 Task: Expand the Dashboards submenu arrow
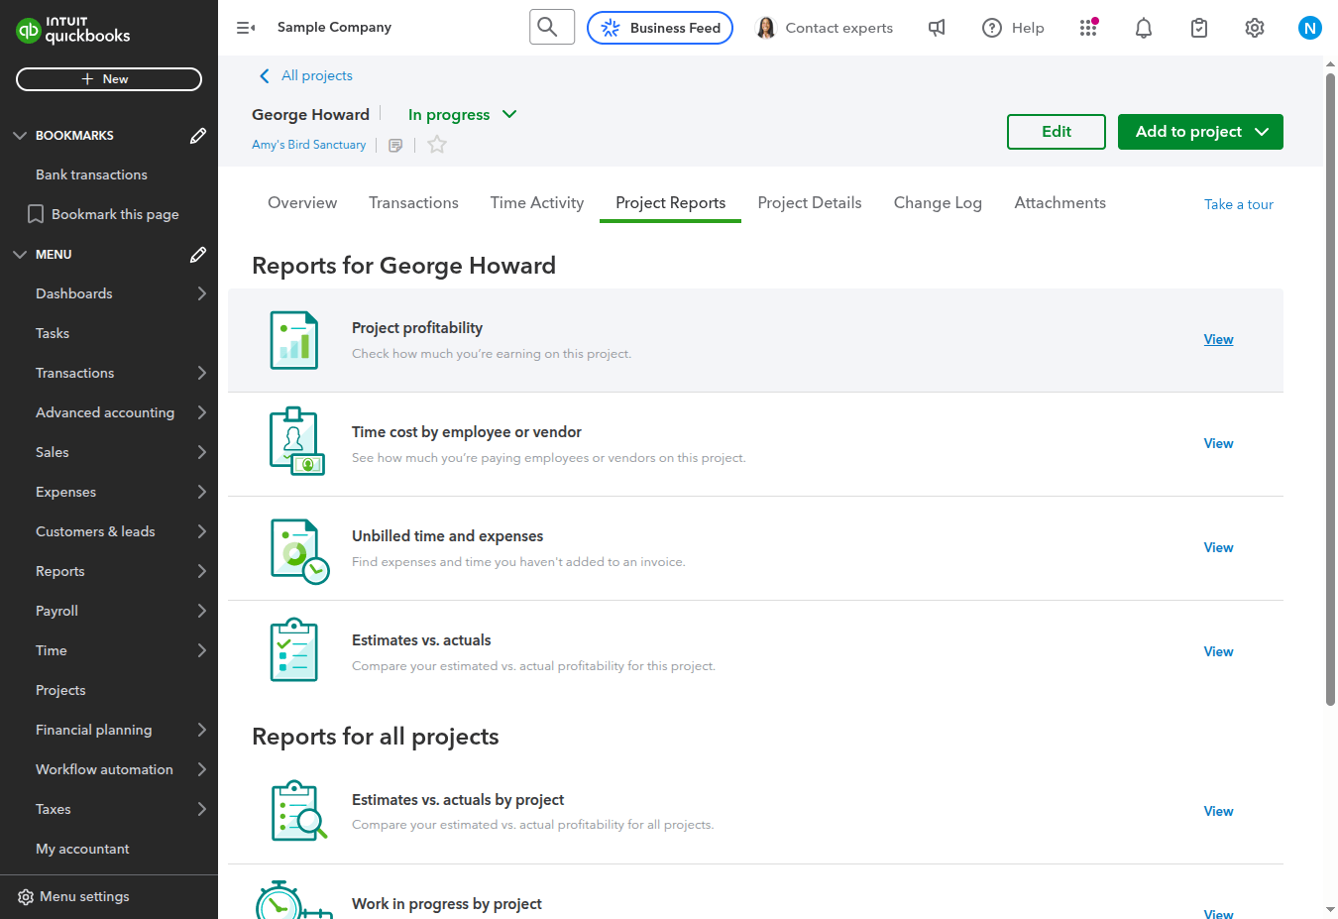202,293
